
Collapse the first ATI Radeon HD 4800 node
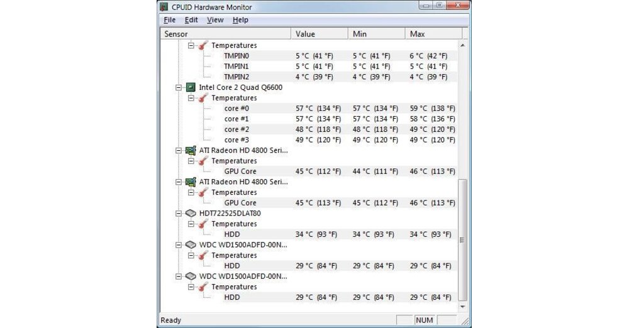click(x=179, y=150)
